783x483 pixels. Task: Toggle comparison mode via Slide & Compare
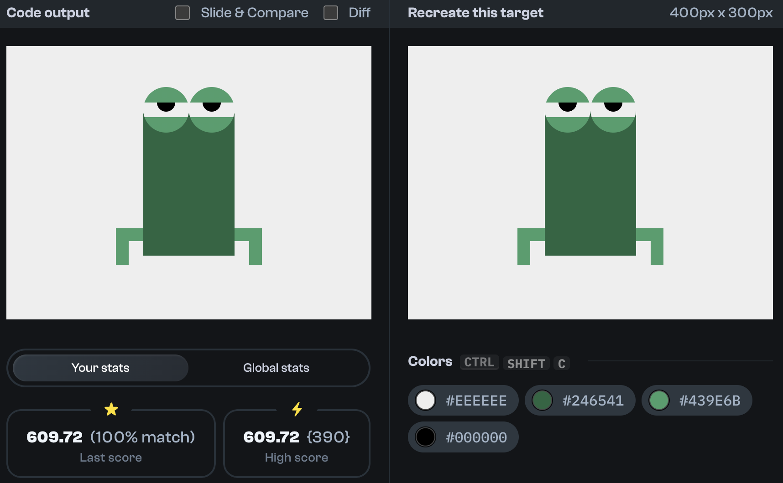click(182, 13)
